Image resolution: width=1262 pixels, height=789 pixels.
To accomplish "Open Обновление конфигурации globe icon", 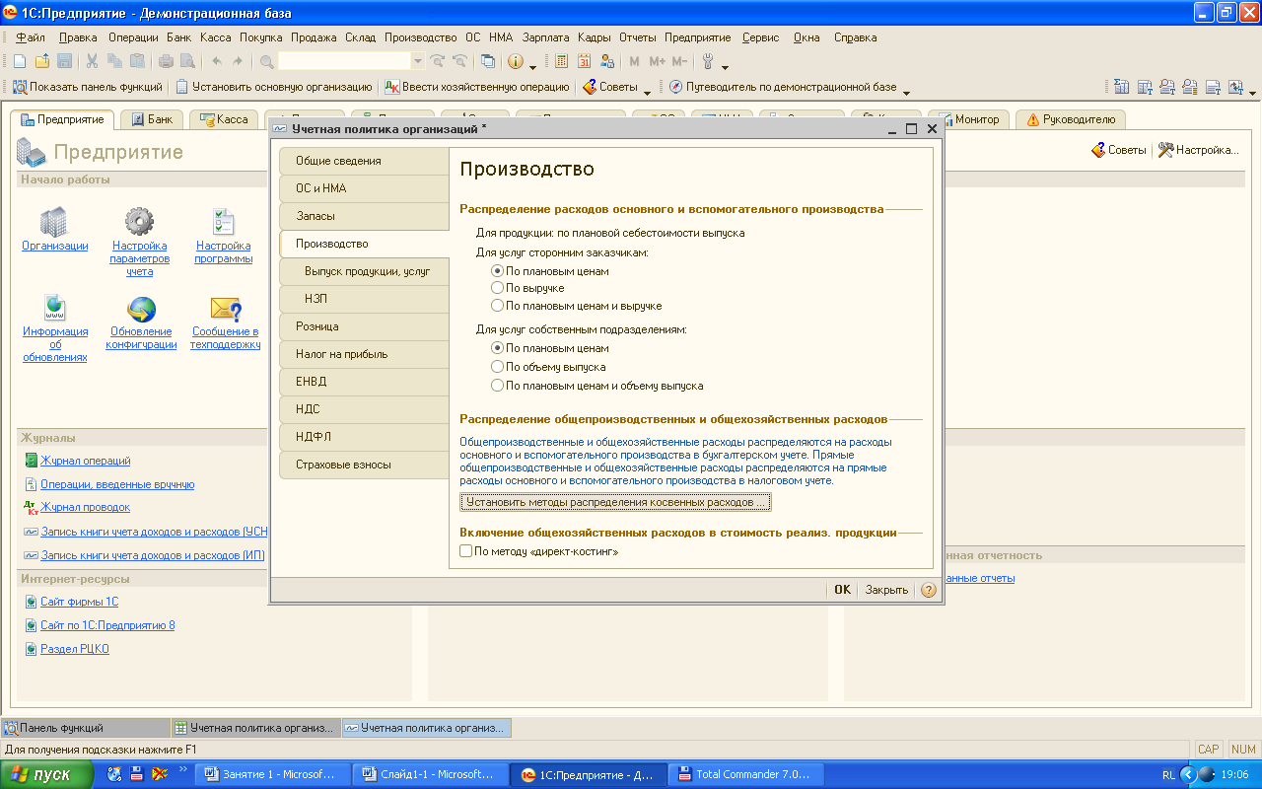I will (x=141, y=309).
